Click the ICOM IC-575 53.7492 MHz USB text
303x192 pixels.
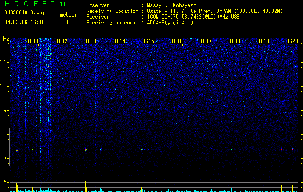point(193,17)
